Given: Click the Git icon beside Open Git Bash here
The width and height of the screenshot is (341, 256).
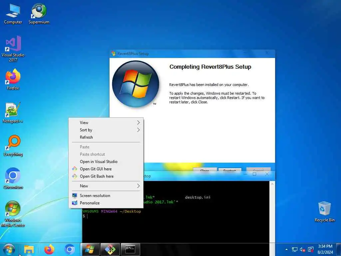Looking at the screenshot, I should [75, 176].
